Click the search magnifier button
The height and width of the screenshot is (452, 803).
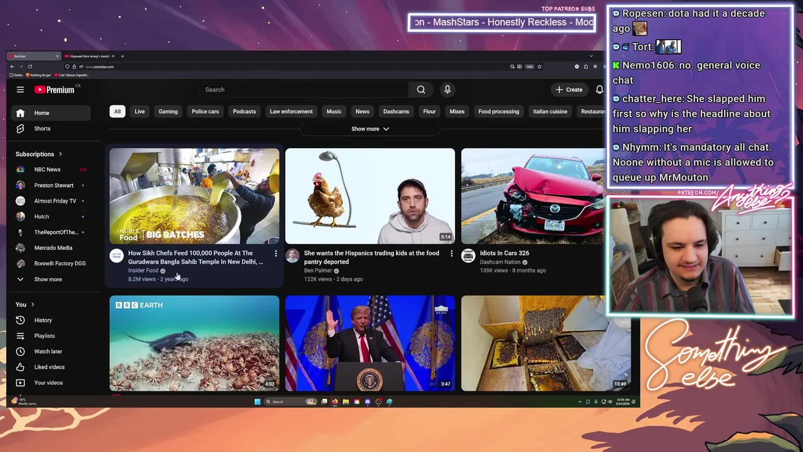pyautogui.click(x=421, y=90)
